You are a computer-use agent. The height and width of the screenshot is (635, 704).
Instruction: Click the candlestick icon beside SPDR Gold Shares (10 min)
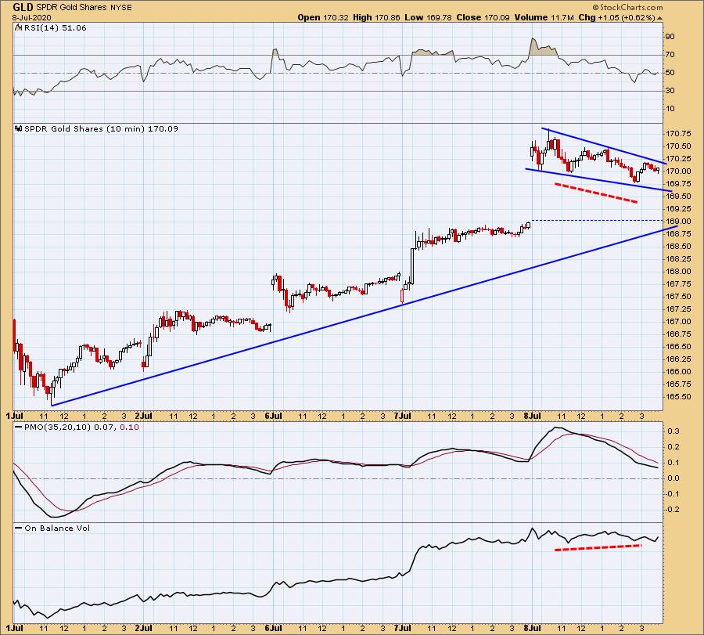pyautogui.click(x=19, y=128)
